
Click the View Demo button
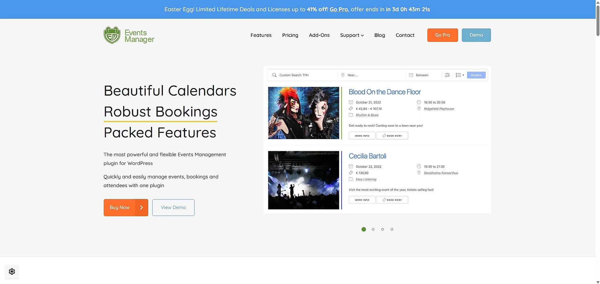click(x=173, y=207)
